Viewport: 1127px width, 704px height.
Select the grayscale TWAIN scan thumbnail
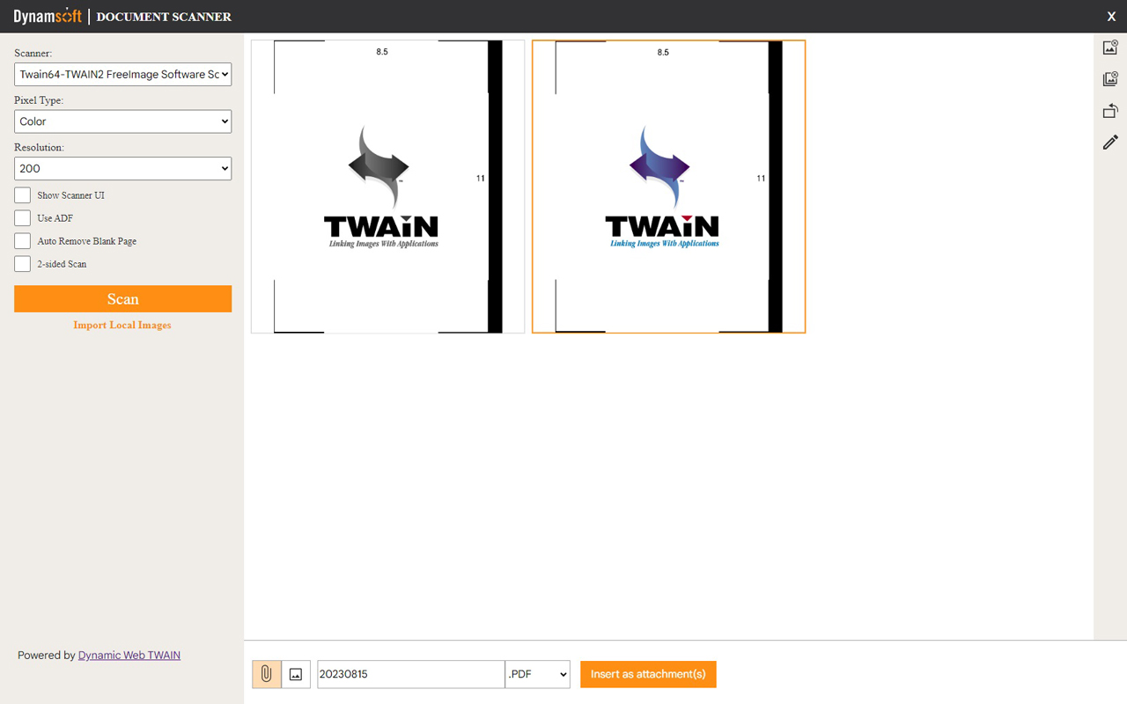387,187
